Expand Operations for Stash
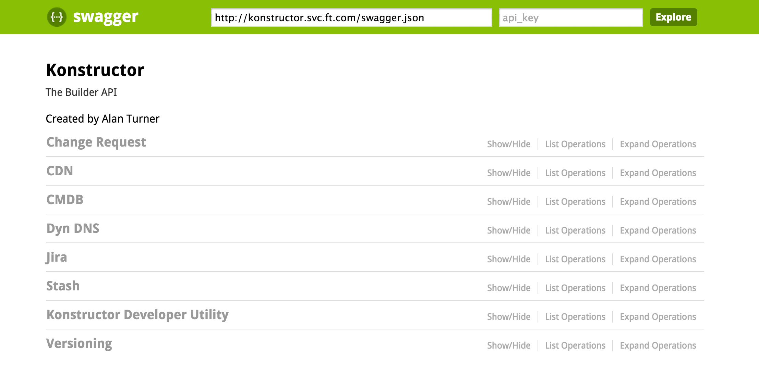 coord(658,288)
